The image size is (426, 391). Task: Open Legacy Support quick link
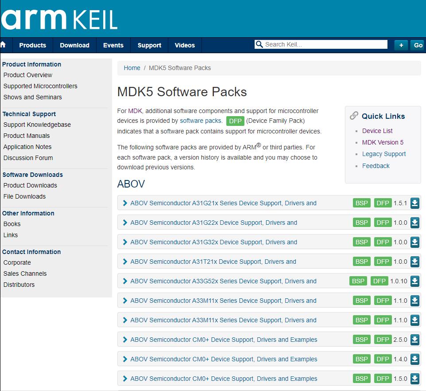coord(383,154)
